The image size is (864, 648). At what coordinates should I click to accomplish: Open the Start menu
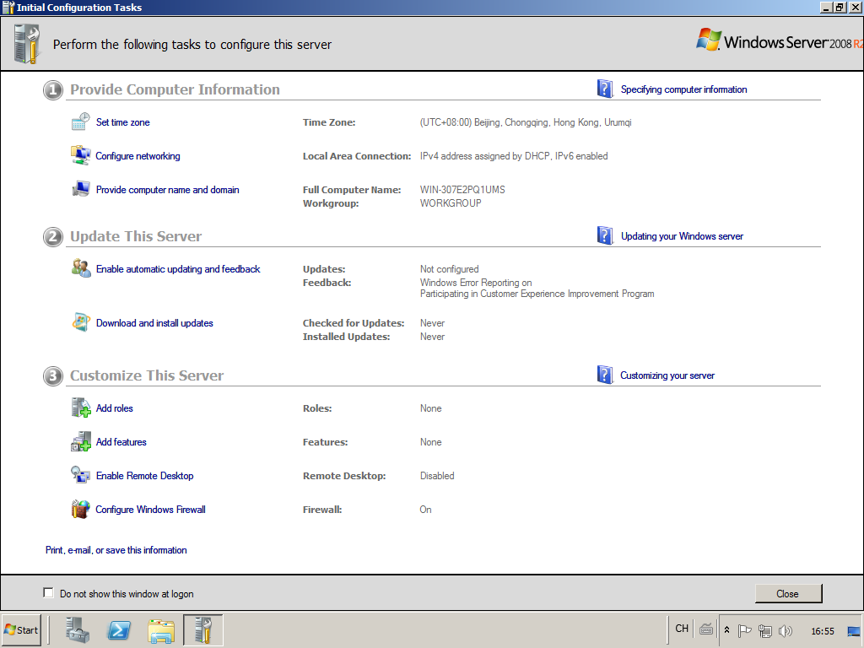pos(21,630)
